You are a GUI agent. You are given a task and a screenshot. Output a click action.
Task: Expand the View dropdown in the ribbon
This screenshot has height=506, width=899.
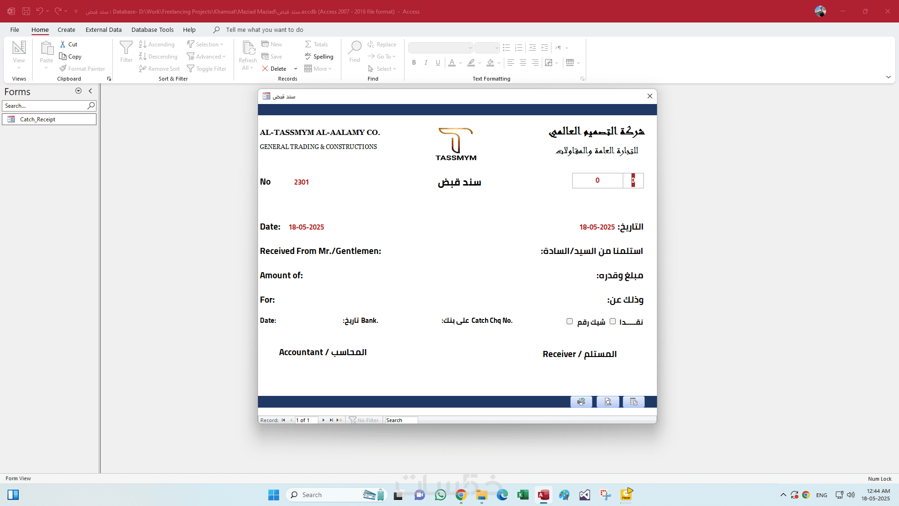point(19,68)
